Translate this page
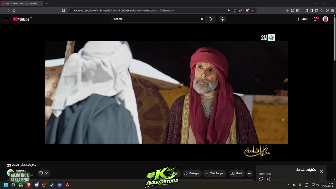 (x=229, y=10)
